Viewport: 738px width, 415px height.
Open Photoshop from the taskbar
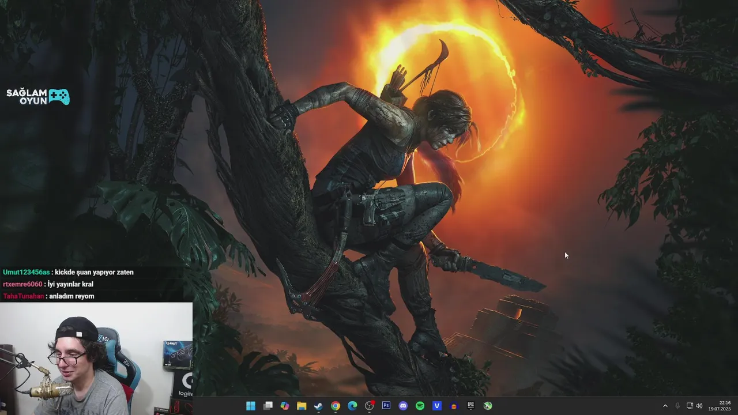(386, 406)
